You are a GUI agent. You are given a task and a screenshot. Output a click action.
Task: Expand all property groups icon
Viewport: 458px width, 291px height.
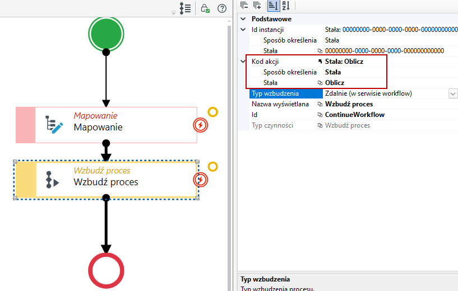[x=257, y=5]
